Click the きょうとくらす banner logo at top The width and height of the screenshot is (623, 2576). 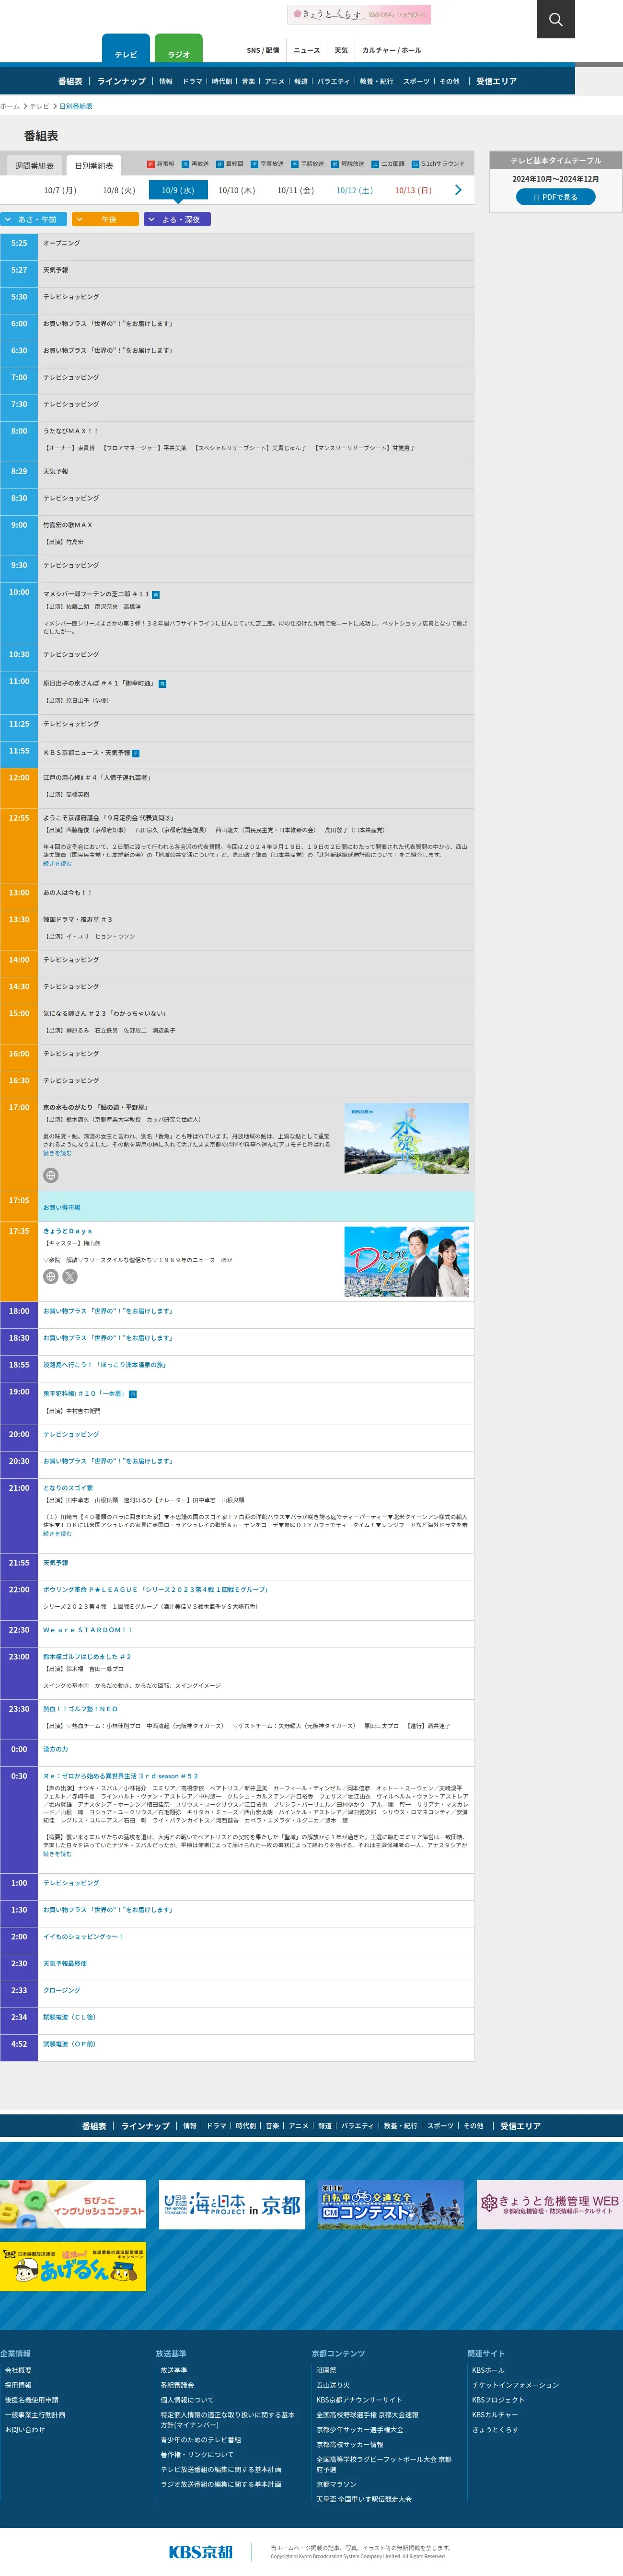[x=359, y=14]
